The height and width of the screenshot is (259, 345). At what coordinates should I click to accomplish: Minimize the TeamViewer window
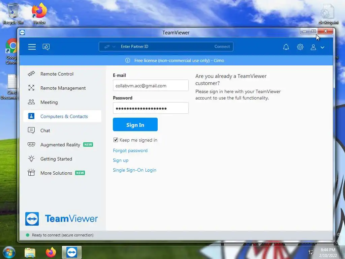pos(305,31)
